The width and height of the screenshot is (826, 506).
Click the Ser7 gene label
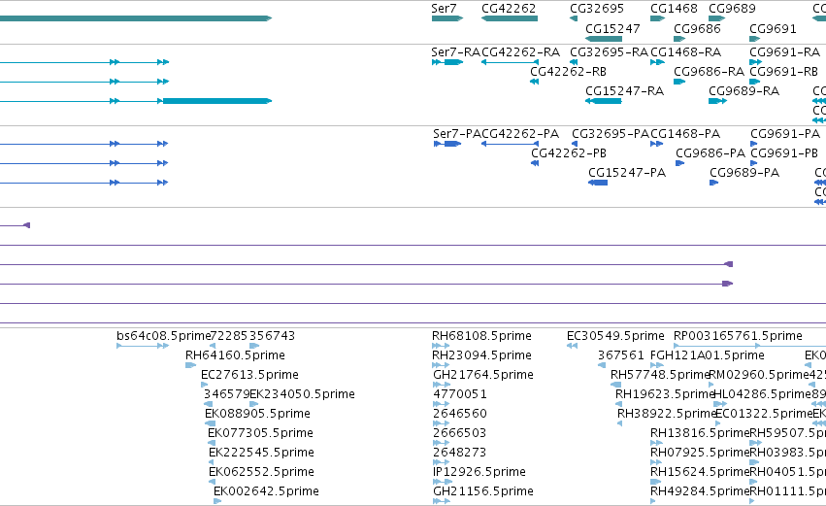(444, 9)
